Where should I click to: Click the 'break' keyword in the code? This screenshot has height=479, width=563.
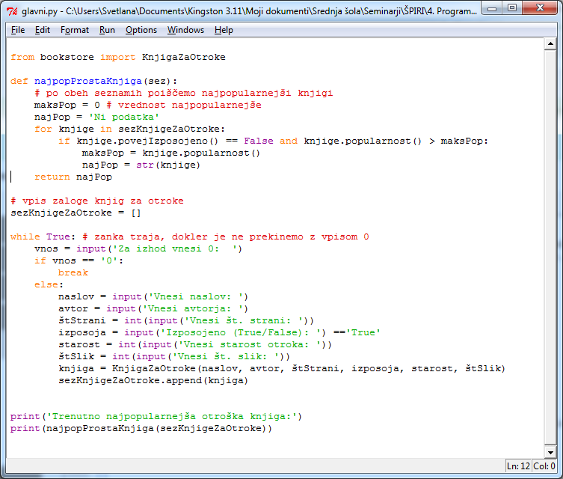[73, 273]
